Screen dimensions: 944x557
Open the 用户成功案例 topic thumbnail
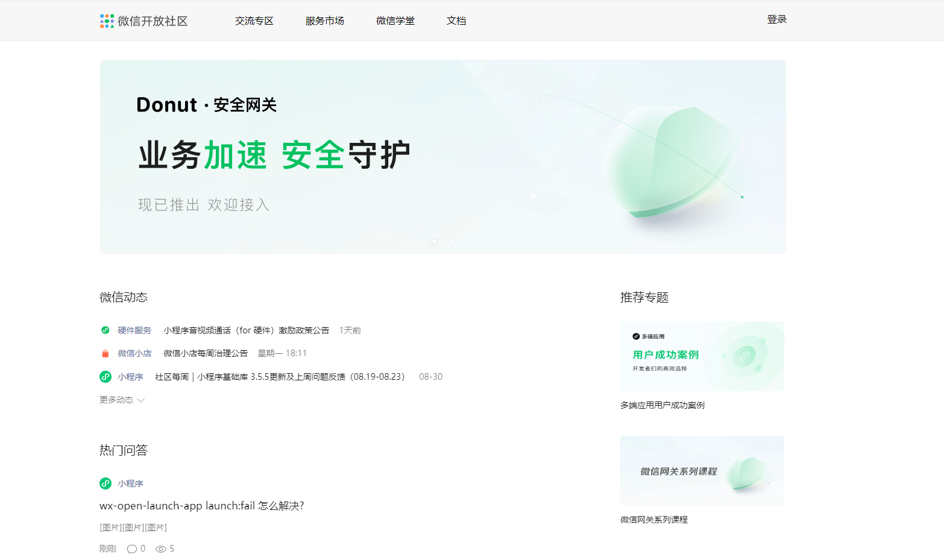click(702, 356)
